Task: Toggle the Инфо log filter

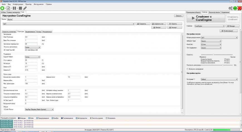Action: click(31, 118)
